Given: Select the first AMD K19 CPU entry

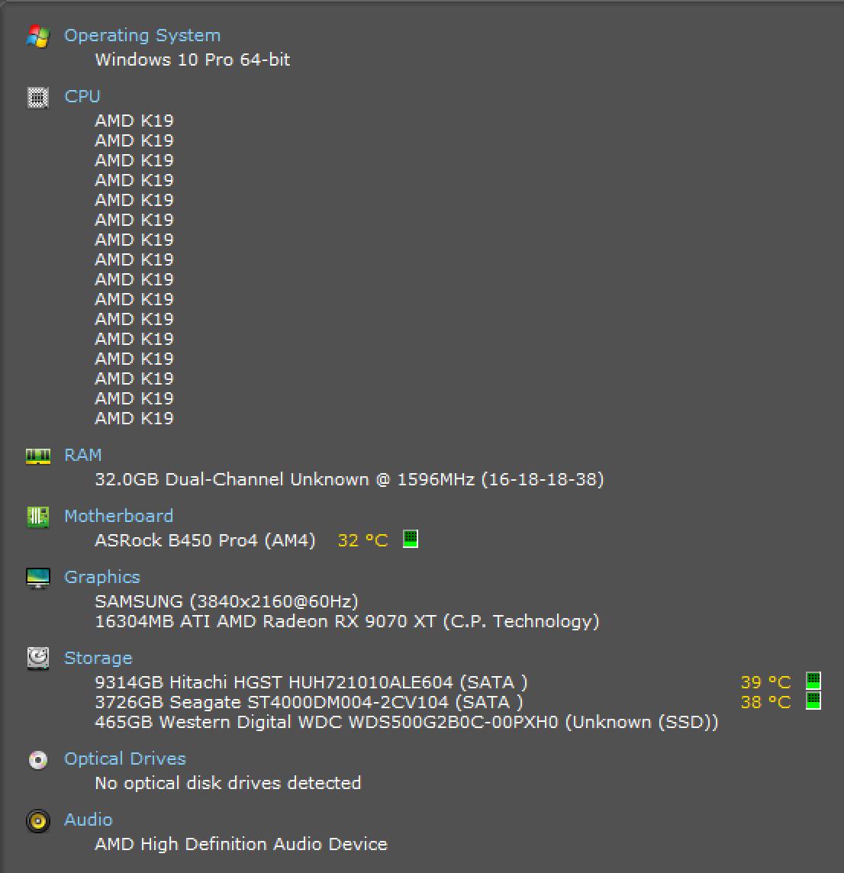Looking at the screenshot, I should point(134,121).
